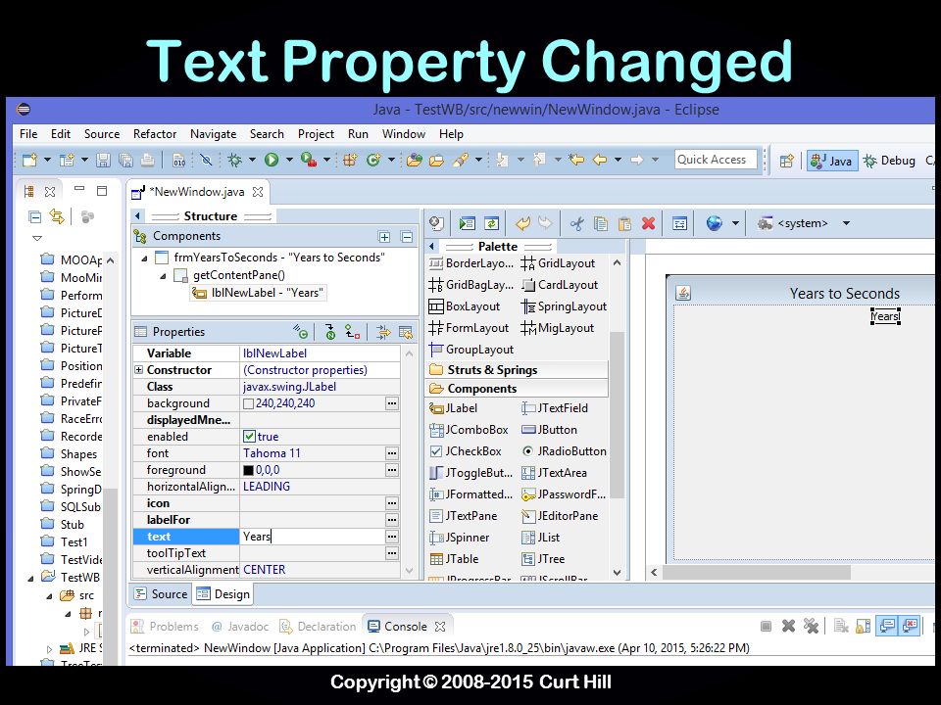Click ellipsis button for font property
The height and width of the screenshot is (705, 941).
tap(392, 453)
